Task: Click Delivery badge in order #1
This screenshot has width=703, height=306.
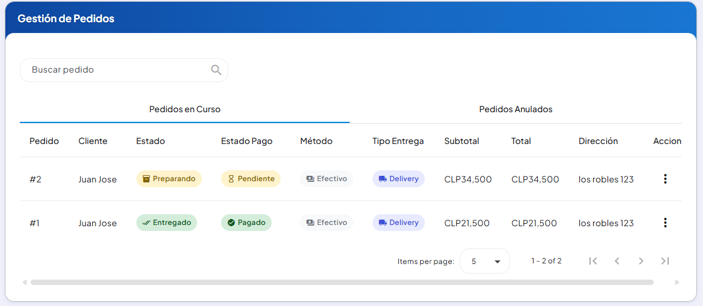Action: [x=398, y=223]
